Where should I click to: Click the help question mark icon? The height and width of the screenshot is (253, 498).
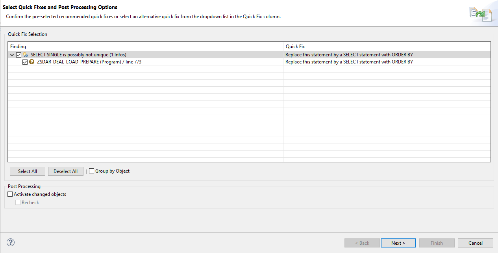[x=11, y=243]
